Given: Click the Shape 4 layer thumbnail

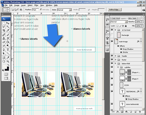Looking at the screenshot, I should point(122,79).
